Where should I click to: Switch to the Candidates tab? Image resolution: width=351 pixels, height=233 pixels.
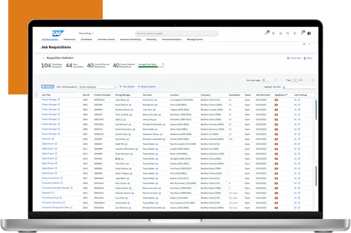[x=86, y=39]
